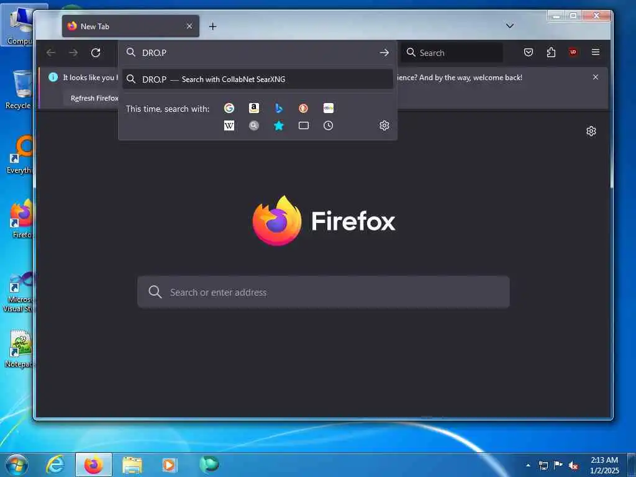Launch Internet Explorer from the taskbar
636x477 pixels.
55,465
